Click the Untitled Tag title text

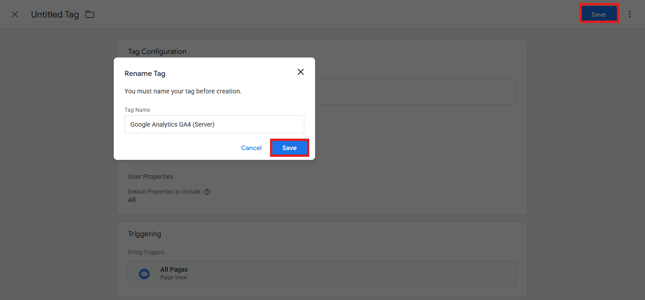click(55, 14)
